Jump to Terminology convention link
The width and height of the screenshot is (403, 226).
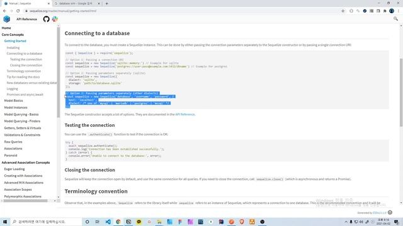(24, 71)
